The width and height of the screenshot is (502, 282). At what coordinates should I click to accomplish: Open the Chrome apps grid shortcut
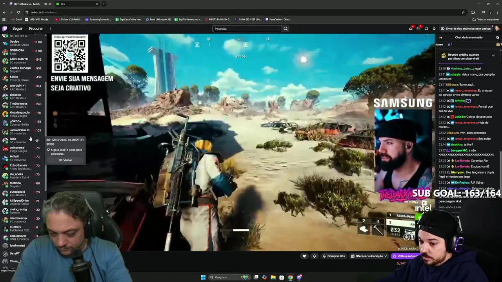tap(4, 19)
